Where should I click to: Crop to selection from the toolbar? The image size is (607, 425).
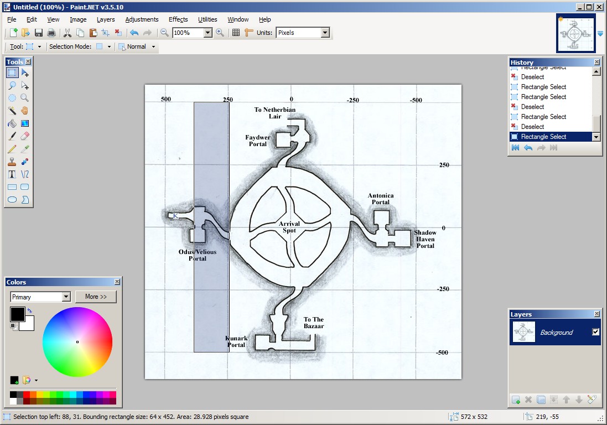point(105,33)
